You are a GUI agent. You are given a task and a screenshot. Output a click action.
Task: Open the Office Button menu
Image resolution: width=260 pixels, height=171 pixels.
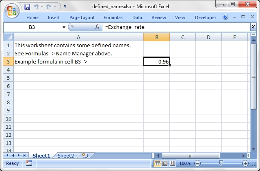[x=12, y=11]
